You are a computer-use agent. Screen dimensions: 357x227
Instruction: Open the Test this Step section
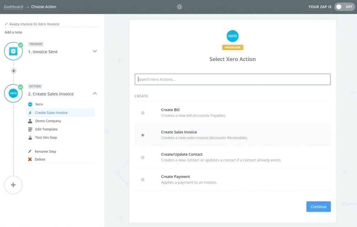pos(46,138)
